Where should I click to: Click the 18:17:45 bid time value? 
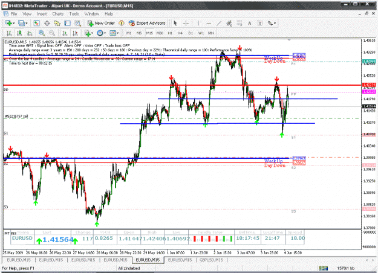coord(247,238)
